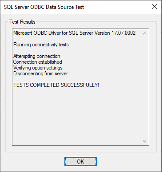The height and width of the screenshot is (172, 163).
Task: Select the 'Verifying option settings' line
Action: click(x=38, y=68)
